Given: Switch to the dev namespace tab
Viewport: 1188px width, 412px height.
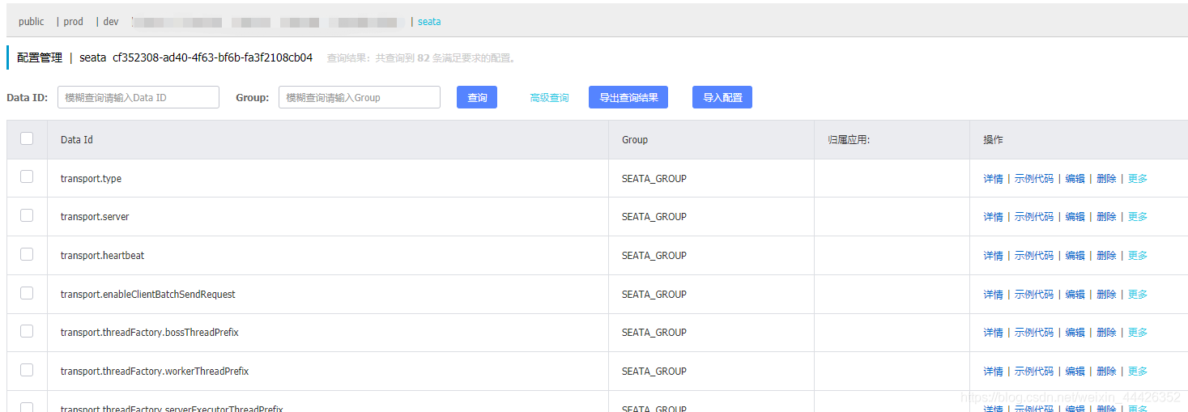Looking at the screenshot, I should coord(111,22).
